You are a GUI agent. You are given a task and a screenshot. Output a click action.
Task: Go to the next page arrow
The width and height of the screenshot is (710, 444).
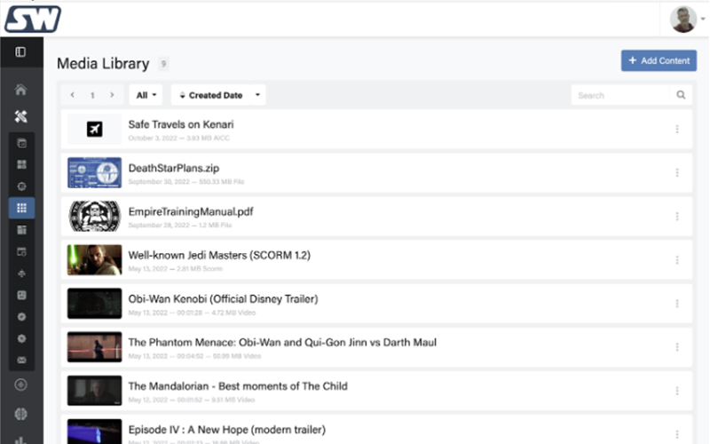click(x=112, y=95)
